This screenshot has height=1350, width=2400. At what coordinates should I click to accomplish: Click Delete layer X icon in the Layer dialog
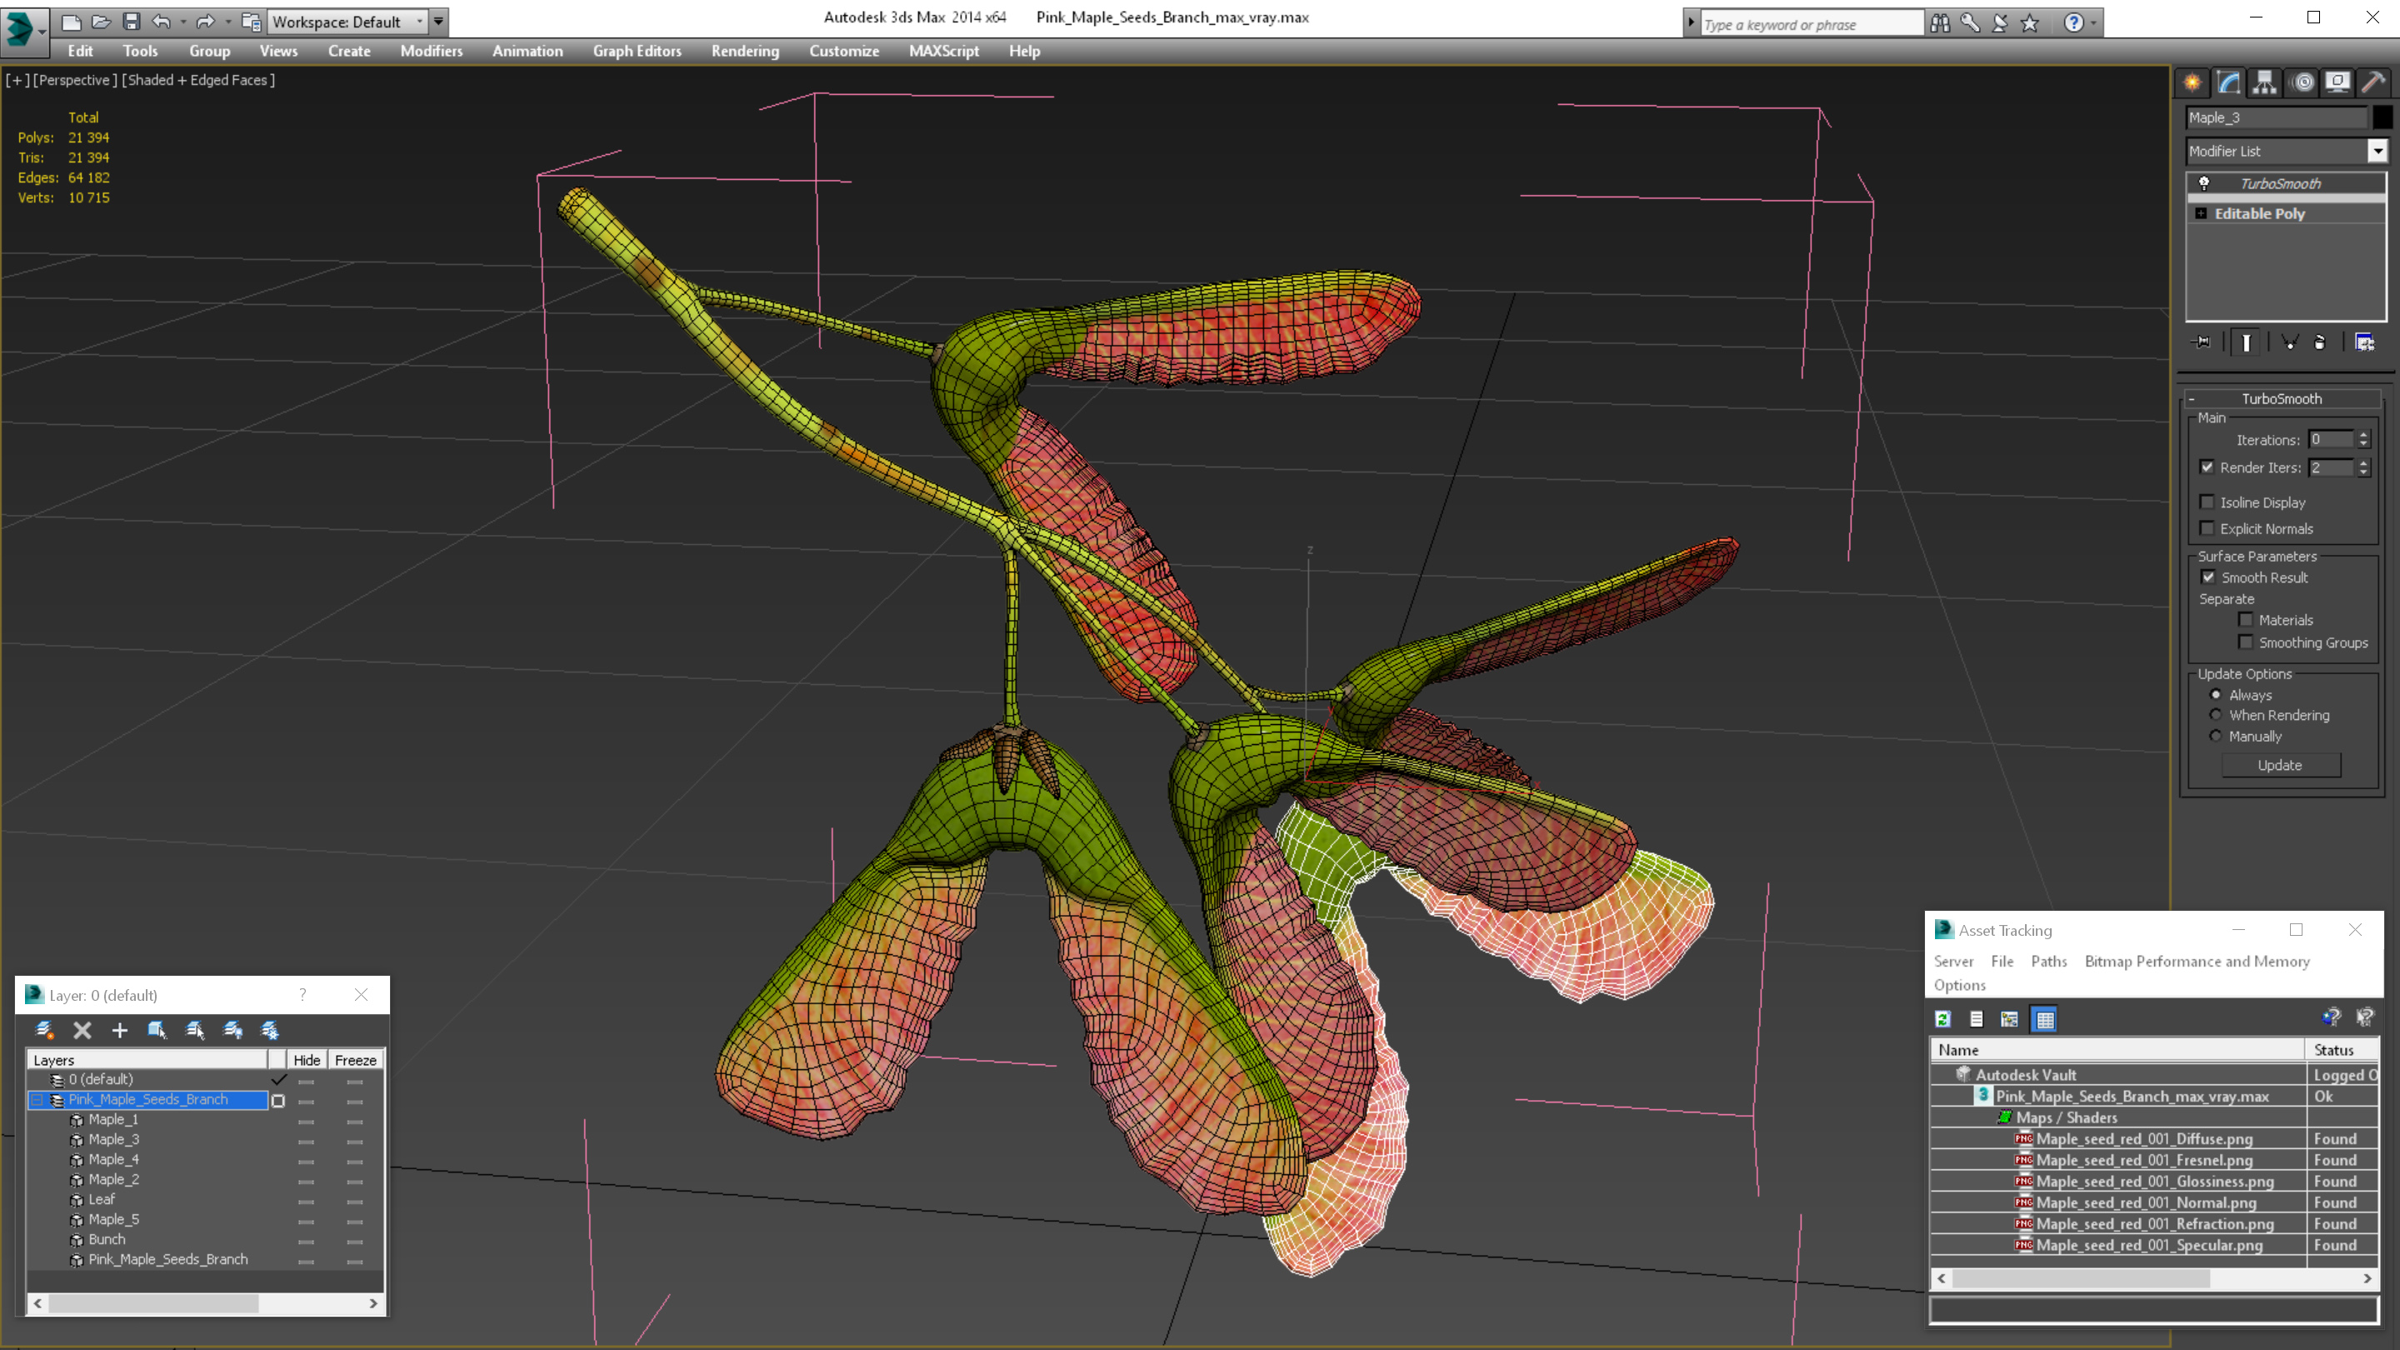(82, 1029)
